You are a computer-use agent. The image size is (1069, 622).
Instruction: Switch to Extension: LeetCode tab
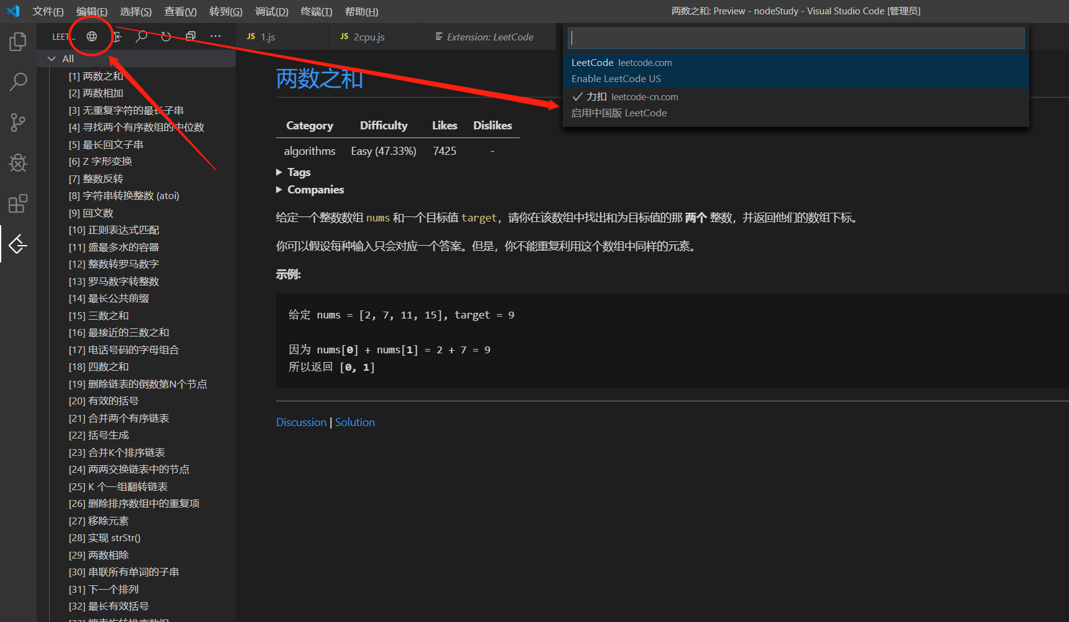coord(489,37)
